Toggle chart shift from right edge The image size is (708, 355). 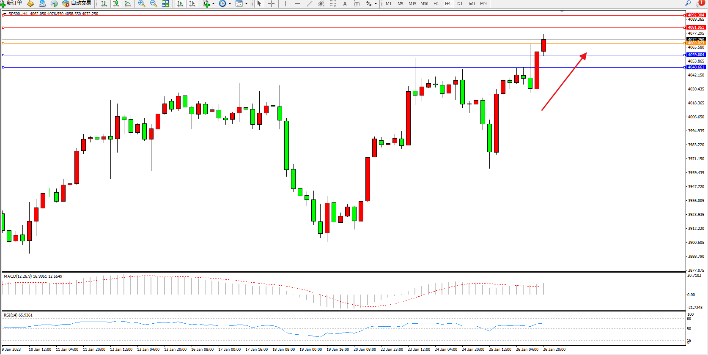[x=192, y=3]
